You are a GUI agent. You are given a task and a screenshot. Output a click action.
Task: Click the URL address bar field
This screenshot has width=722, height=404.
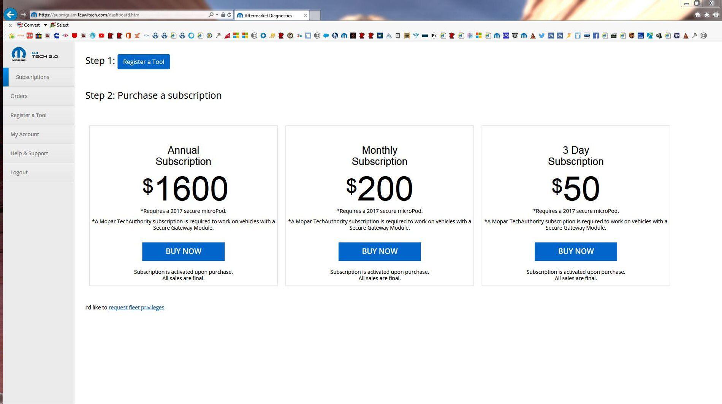(x=122, y=15)
